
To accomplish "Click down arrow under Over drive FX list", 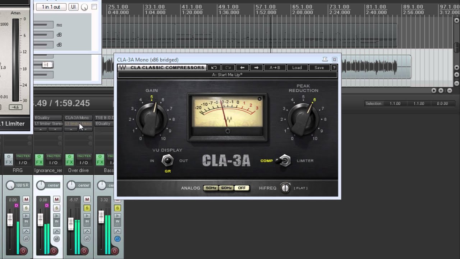I will (85, 129).
